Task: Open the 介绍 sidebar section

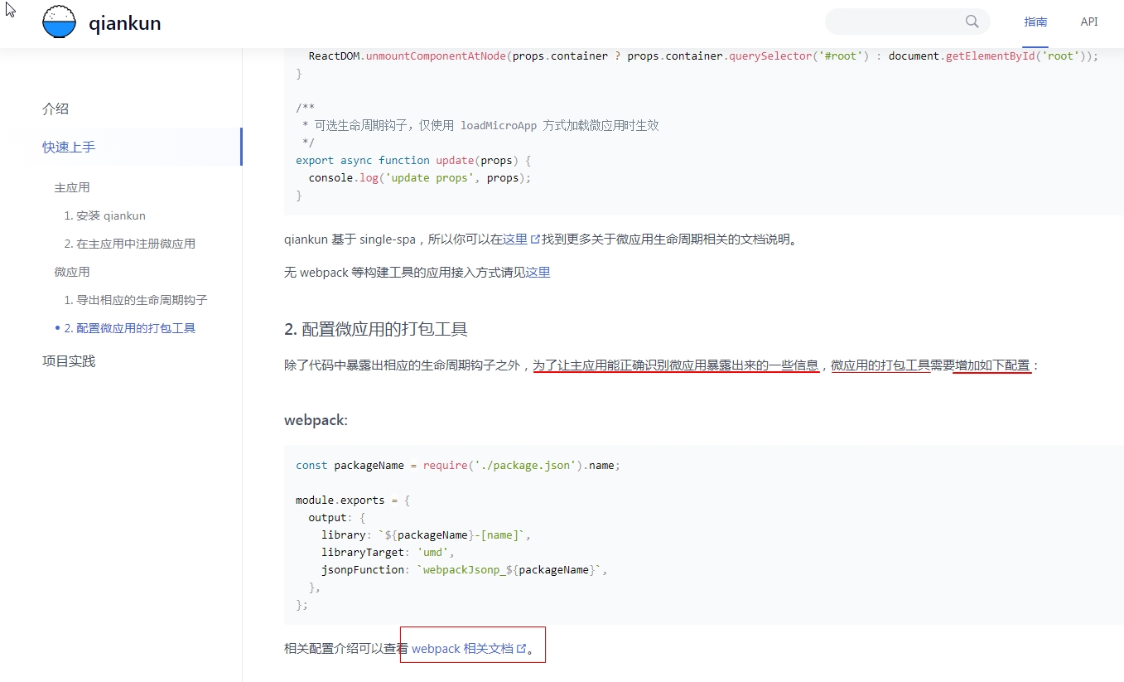Action: 55,109
